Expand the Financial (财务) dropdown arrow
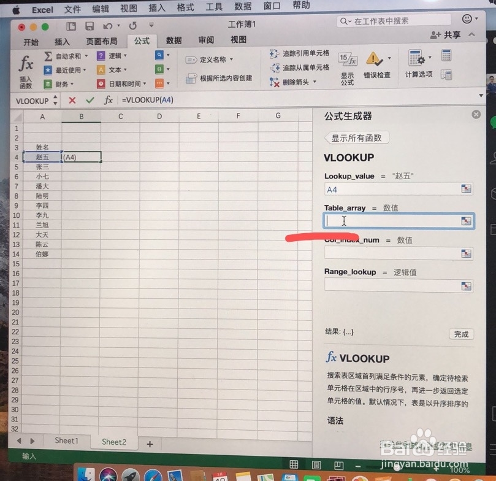Image resolution: width=496 pixels, height=481 pixels. (x=72, y=84)
